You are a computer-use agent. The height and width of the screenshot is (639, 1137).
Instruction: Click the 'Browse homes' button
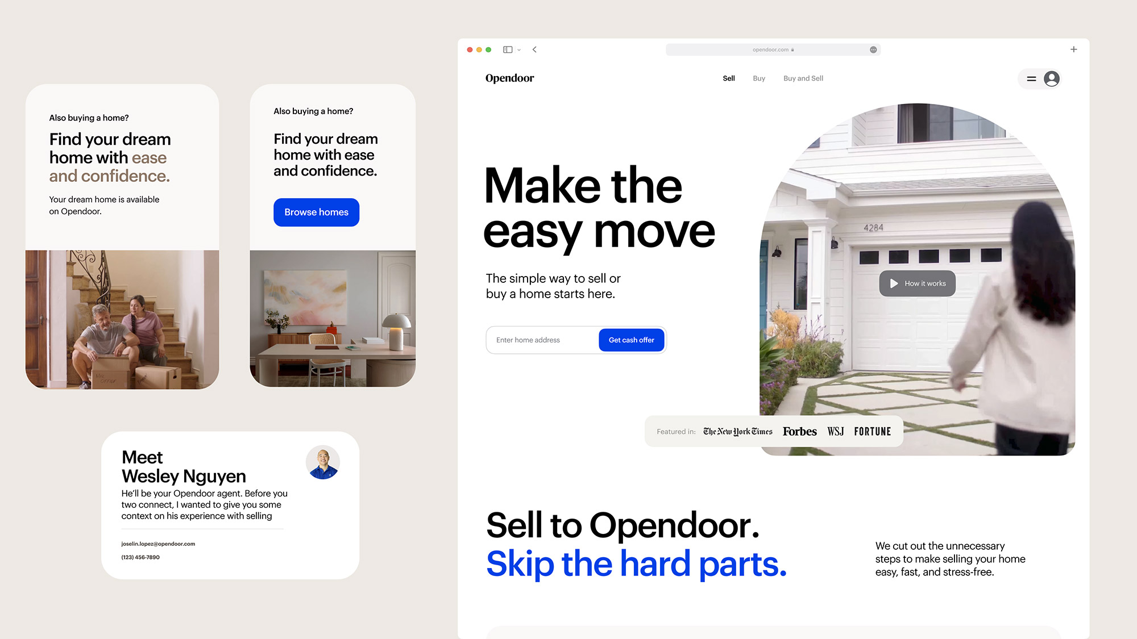[x=316, y=211]
